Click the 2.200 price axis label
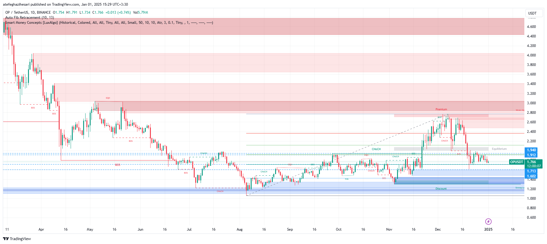This screenshot has height=244, width=547. (x=531, y=141)
